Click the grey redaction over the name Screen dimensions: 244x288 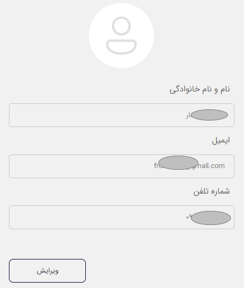pyautogui.click(x=210, y=115)
